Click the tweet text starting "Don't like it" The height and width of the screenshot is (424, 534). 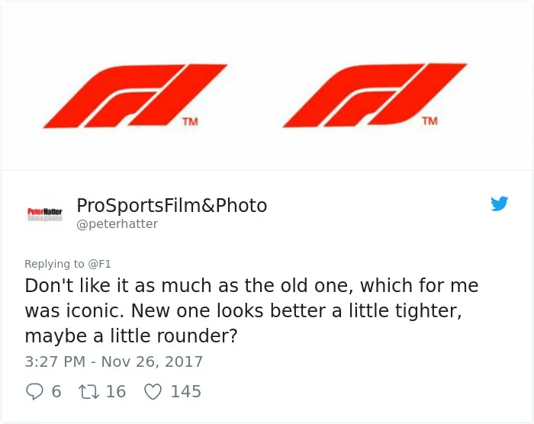(x=252, y=310)
